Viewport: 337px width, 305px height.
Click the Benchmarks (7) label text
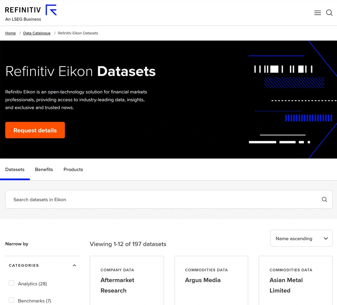[35, 301]
